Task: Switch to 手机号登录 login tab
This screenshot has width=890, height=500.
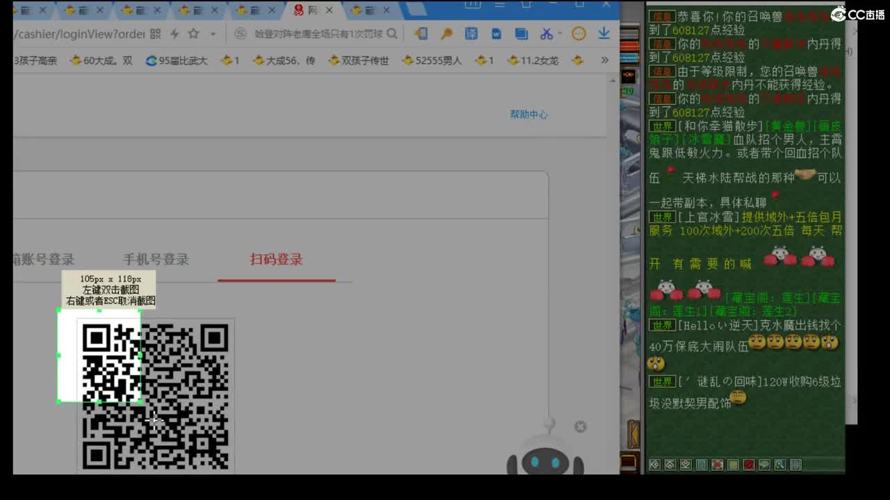Action: (x=156, y=260)
